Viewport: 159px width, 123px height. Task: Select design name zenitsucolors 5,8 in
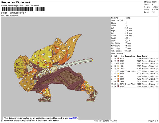point(18,13)
